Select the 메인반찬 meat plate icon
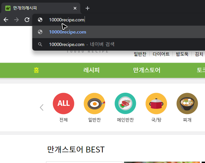Viewport: 205px width, 163px height. pyautogui.click(x=125, y=104)
